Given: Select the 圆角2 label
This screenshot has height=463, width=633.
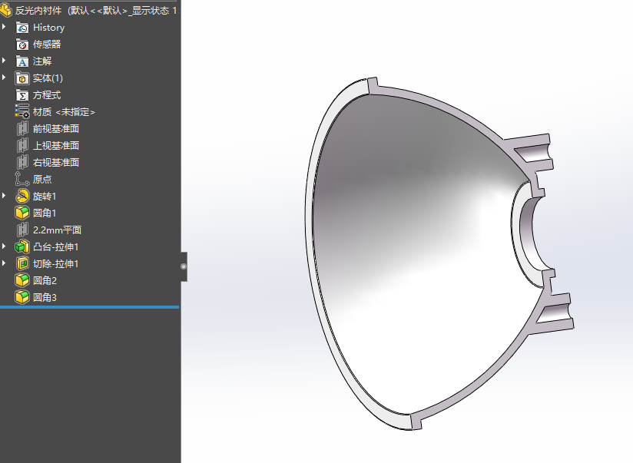Looking at the screenshot, I should pos(45,280).
